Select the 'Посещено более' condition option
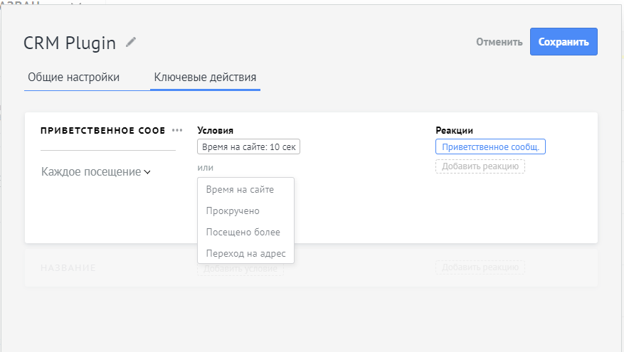Image resolution: width=624 pixels, height=352 pixels. pos(243,233)
